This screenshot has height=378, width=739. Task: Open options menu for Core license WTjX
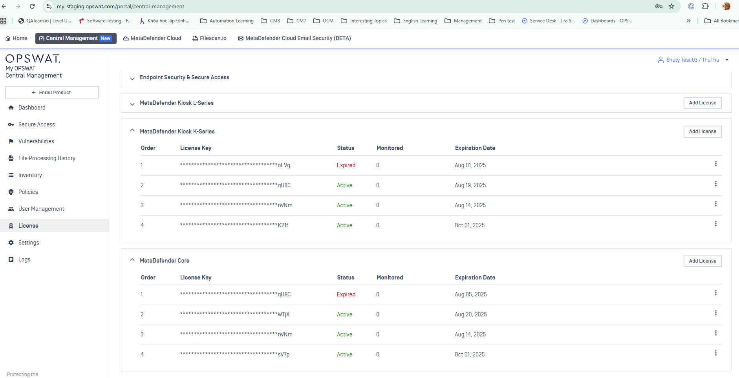[x=716, y=313]
